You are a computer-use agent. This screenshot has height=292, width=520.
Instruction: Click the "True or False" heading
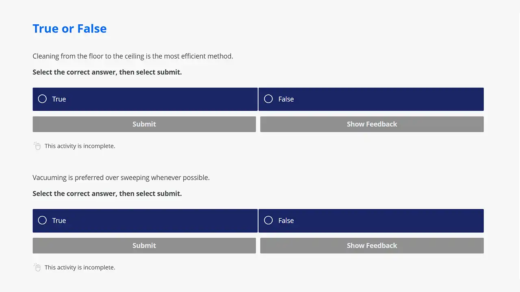(x=69, y=29)
